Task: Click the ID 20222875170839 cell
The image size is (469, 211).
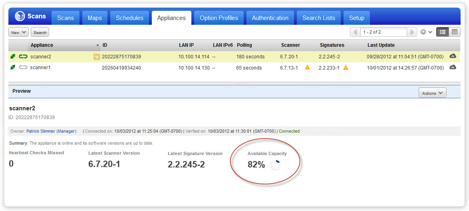Action: pos(121,57)
